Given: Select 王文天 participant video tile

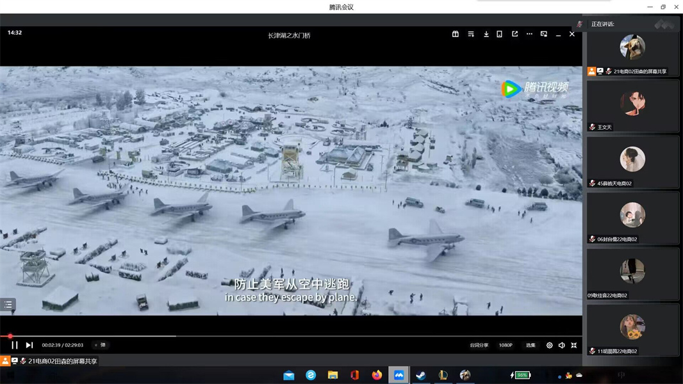Looking at the screenshot, I should [632, 106].
